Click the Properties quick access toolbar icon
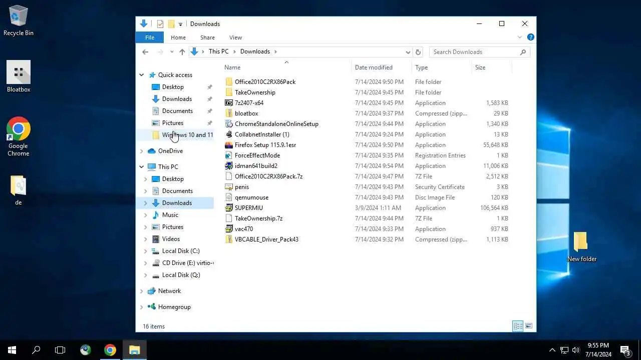 pos(160,24)
